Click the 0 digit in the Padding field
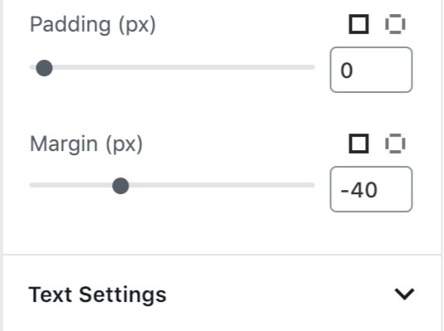The width and height of the screenshot is (444, 331). pyautogui.click(x=347, y=71)
